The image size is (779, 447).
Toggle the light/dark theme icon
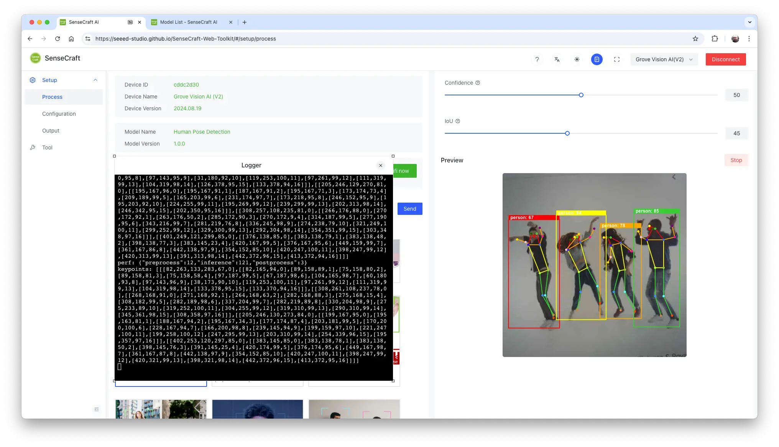tap(577, 59)
